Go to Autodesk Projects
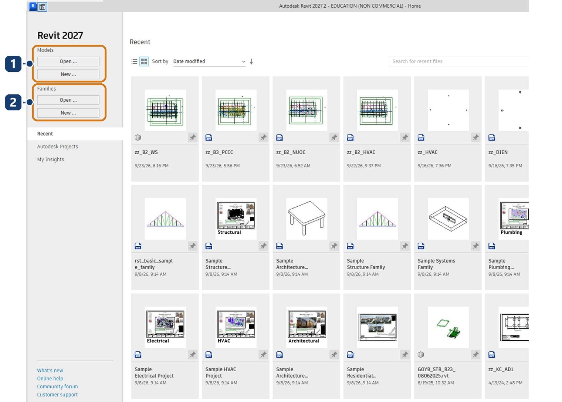Screen dimensions: 562x402 [58, 146]
